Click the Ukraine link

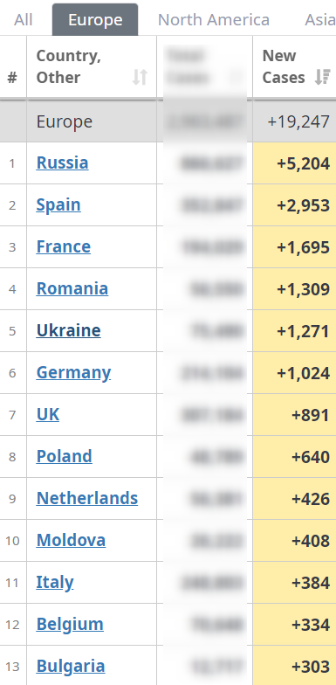68,330
